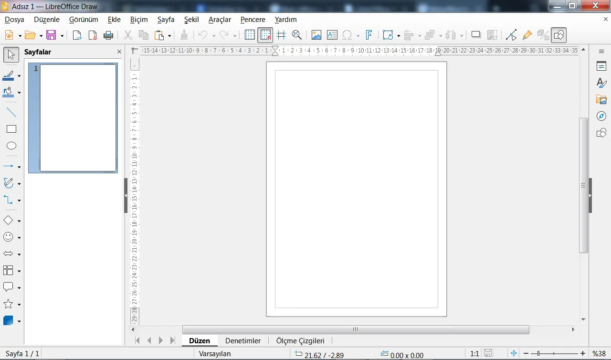Choose the Line Color tool
This screenshot has width=611, height=360.
click(x=9, y=75)
